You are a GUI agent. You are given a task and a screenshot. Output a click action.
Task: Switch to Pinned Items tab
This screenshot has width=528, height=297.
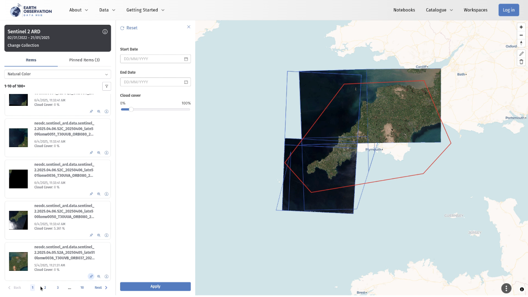click(84, 60)
